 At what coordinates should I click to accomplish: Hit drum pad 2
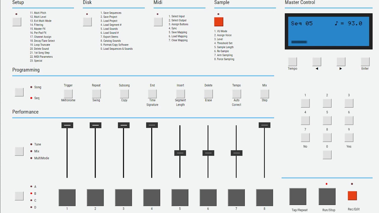pyautogui.click(x=95, y=198)
